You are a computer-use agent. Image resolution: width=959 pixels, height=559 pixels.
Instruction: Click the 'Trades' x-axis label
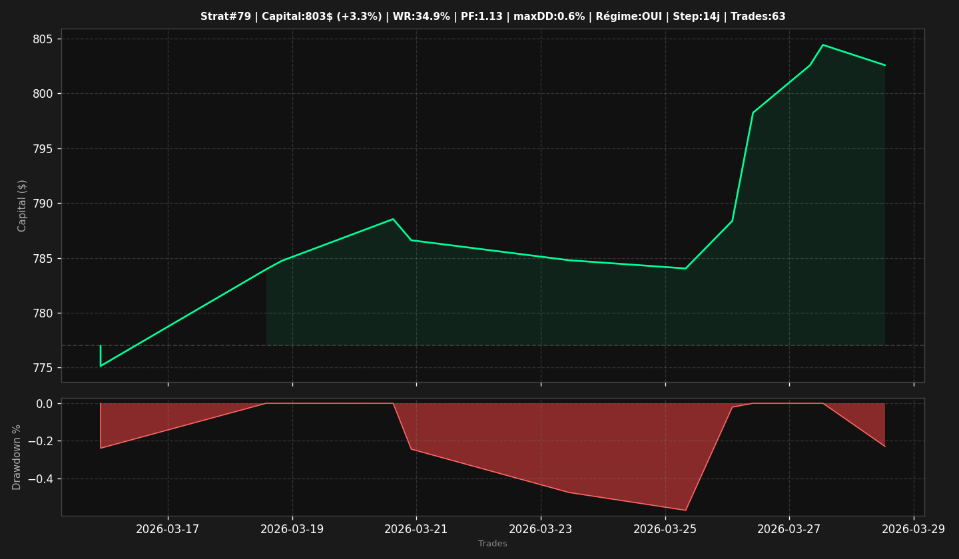click(x=493, y=544)
